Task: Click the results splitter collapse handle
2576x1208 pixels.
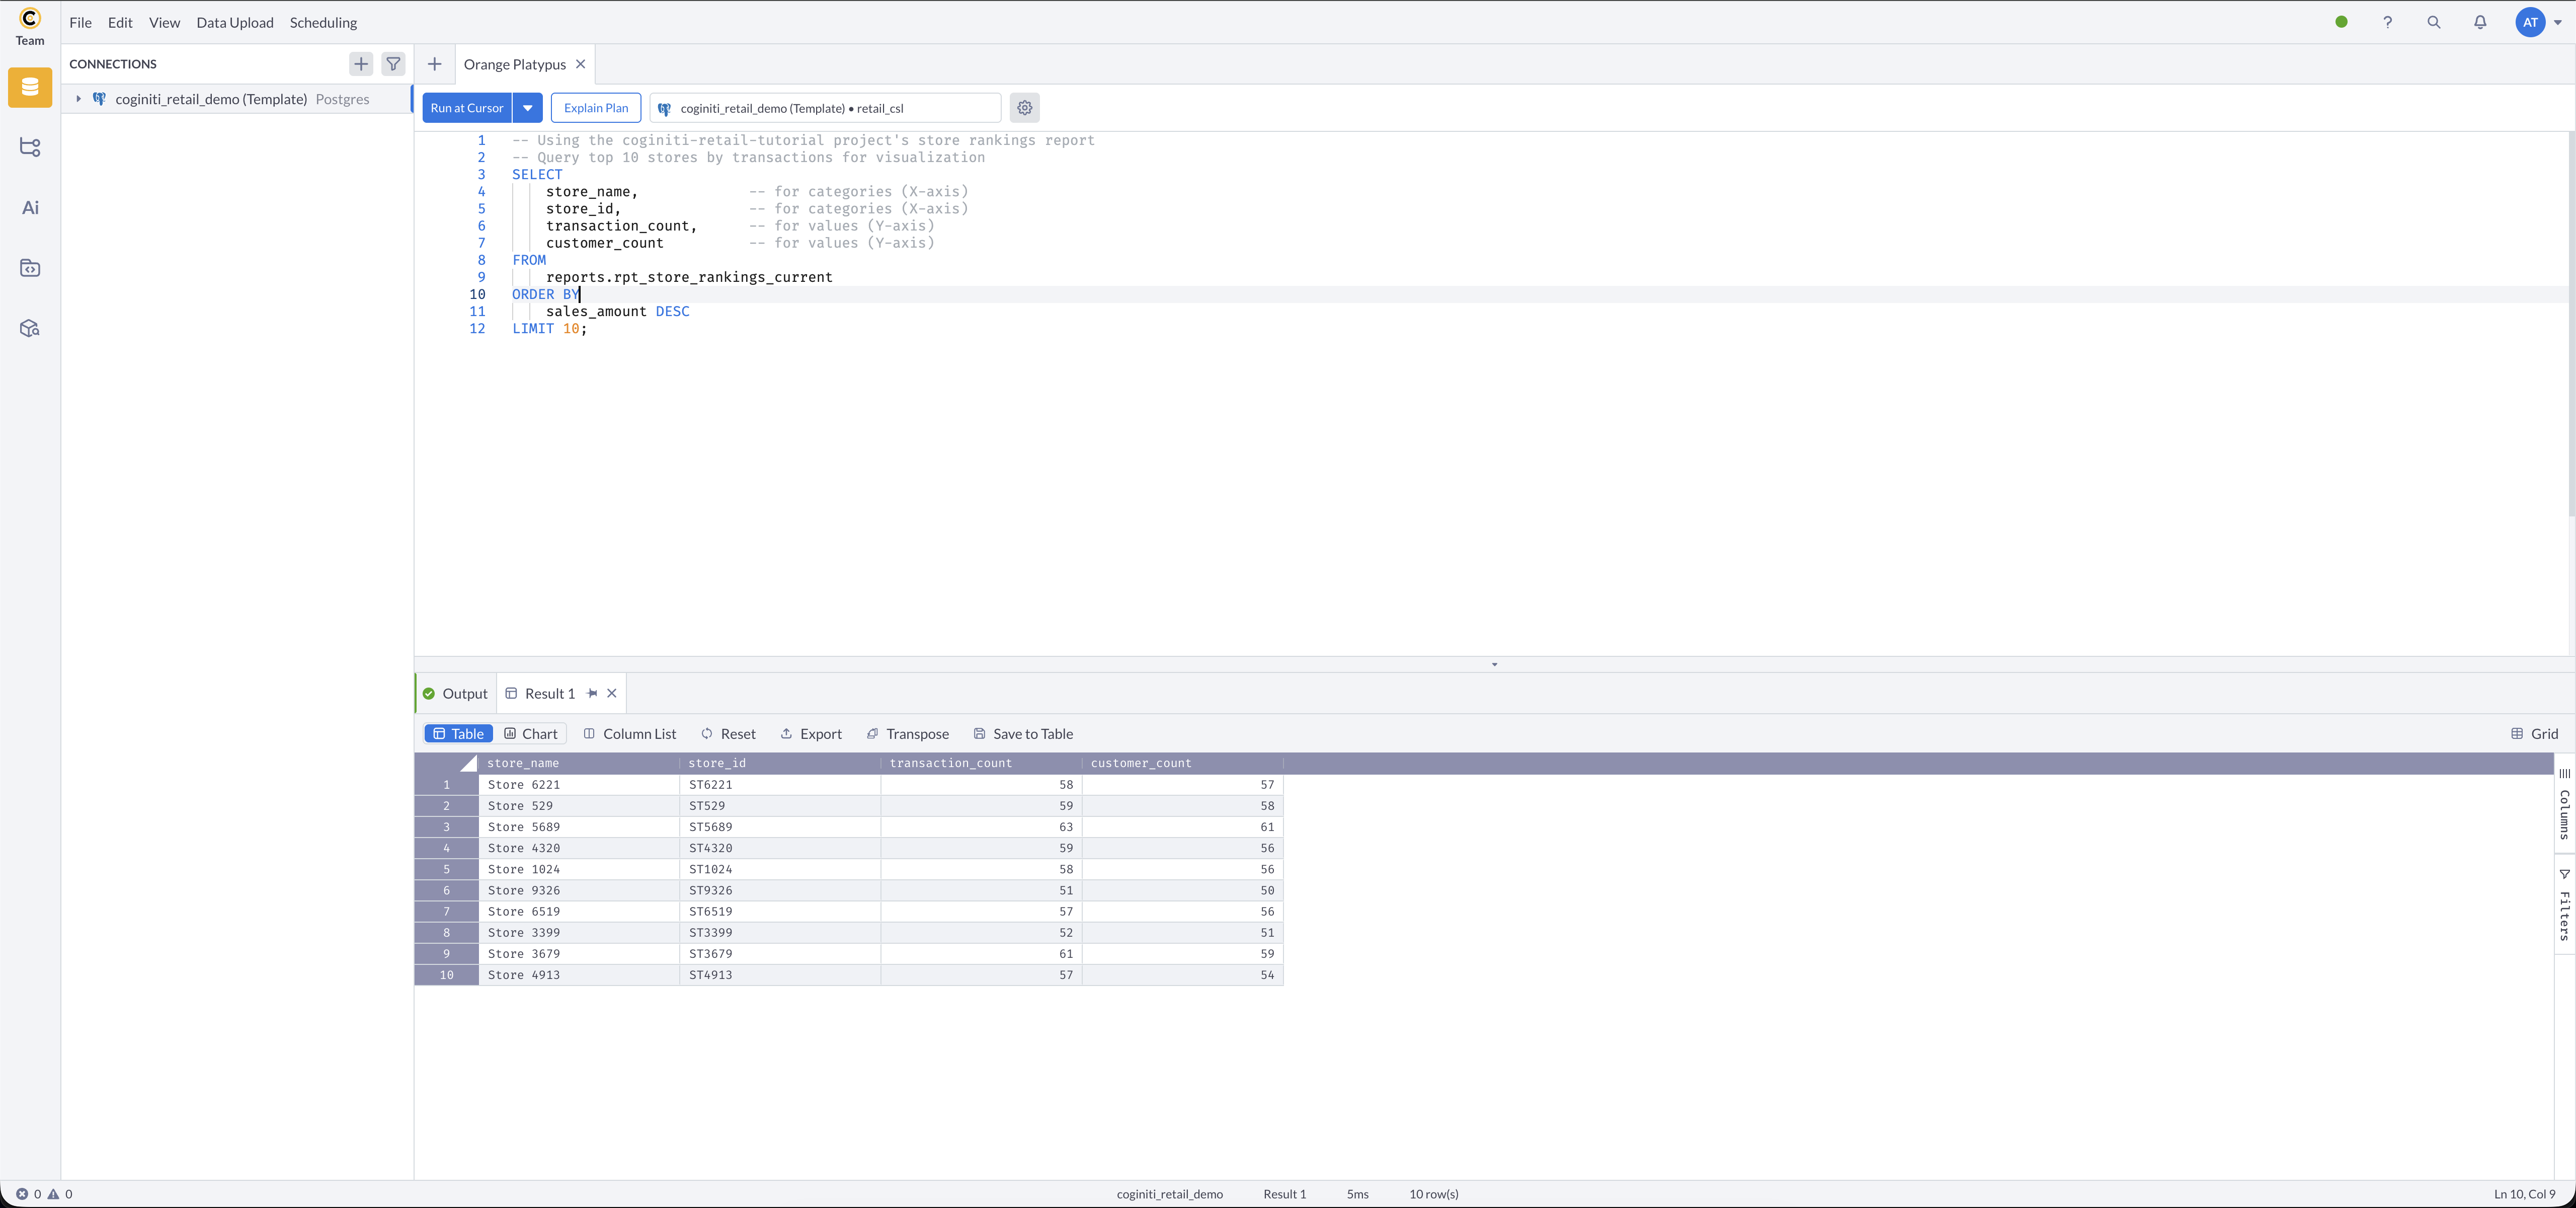Action: pyautogui.click(x=1494, y=664)
